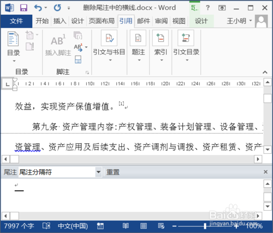Click the macro recording status bar icon
This screenshot has width=273, height=233.
click(x=100, y=226)
